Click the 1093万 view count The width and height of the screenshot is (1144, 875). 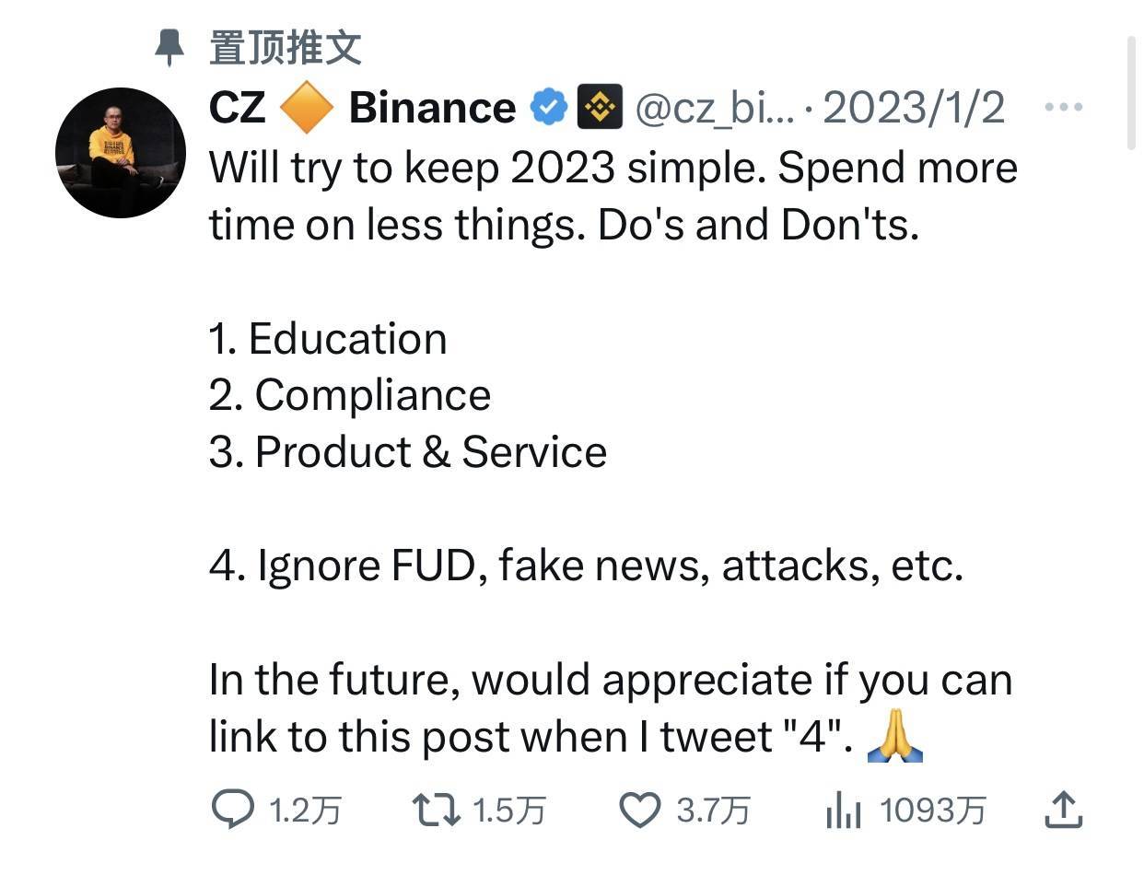pyautogui.click(x=932, y=811)
